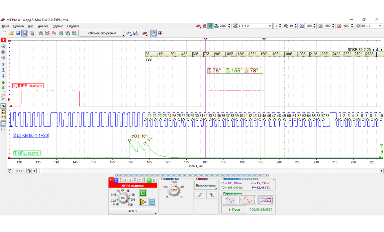Open the channel 1 calculator settings icon
Viewport: 384px width, 232px height.
coord(152,202)
